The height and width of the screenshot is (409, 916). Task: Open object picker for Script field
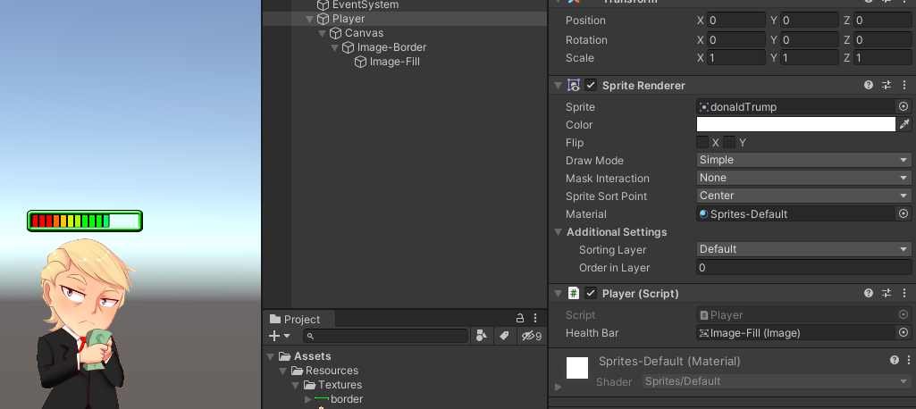(x=903, y=314)
